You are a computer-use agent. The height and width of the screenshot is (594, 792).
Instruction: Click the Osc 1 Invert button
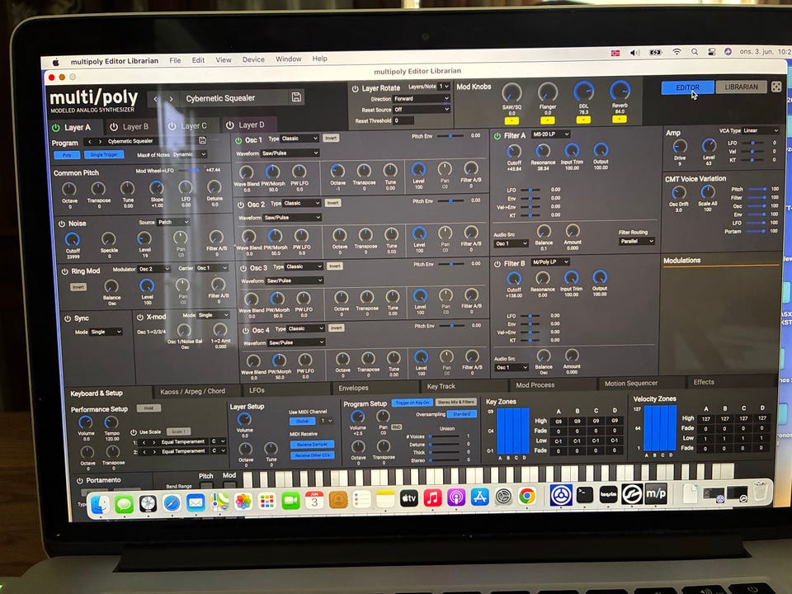tap(331, 138)
